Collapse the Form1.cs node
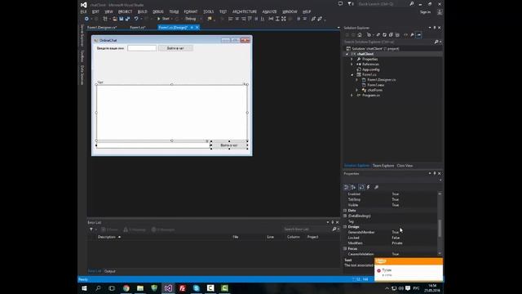 click(352, 74)
